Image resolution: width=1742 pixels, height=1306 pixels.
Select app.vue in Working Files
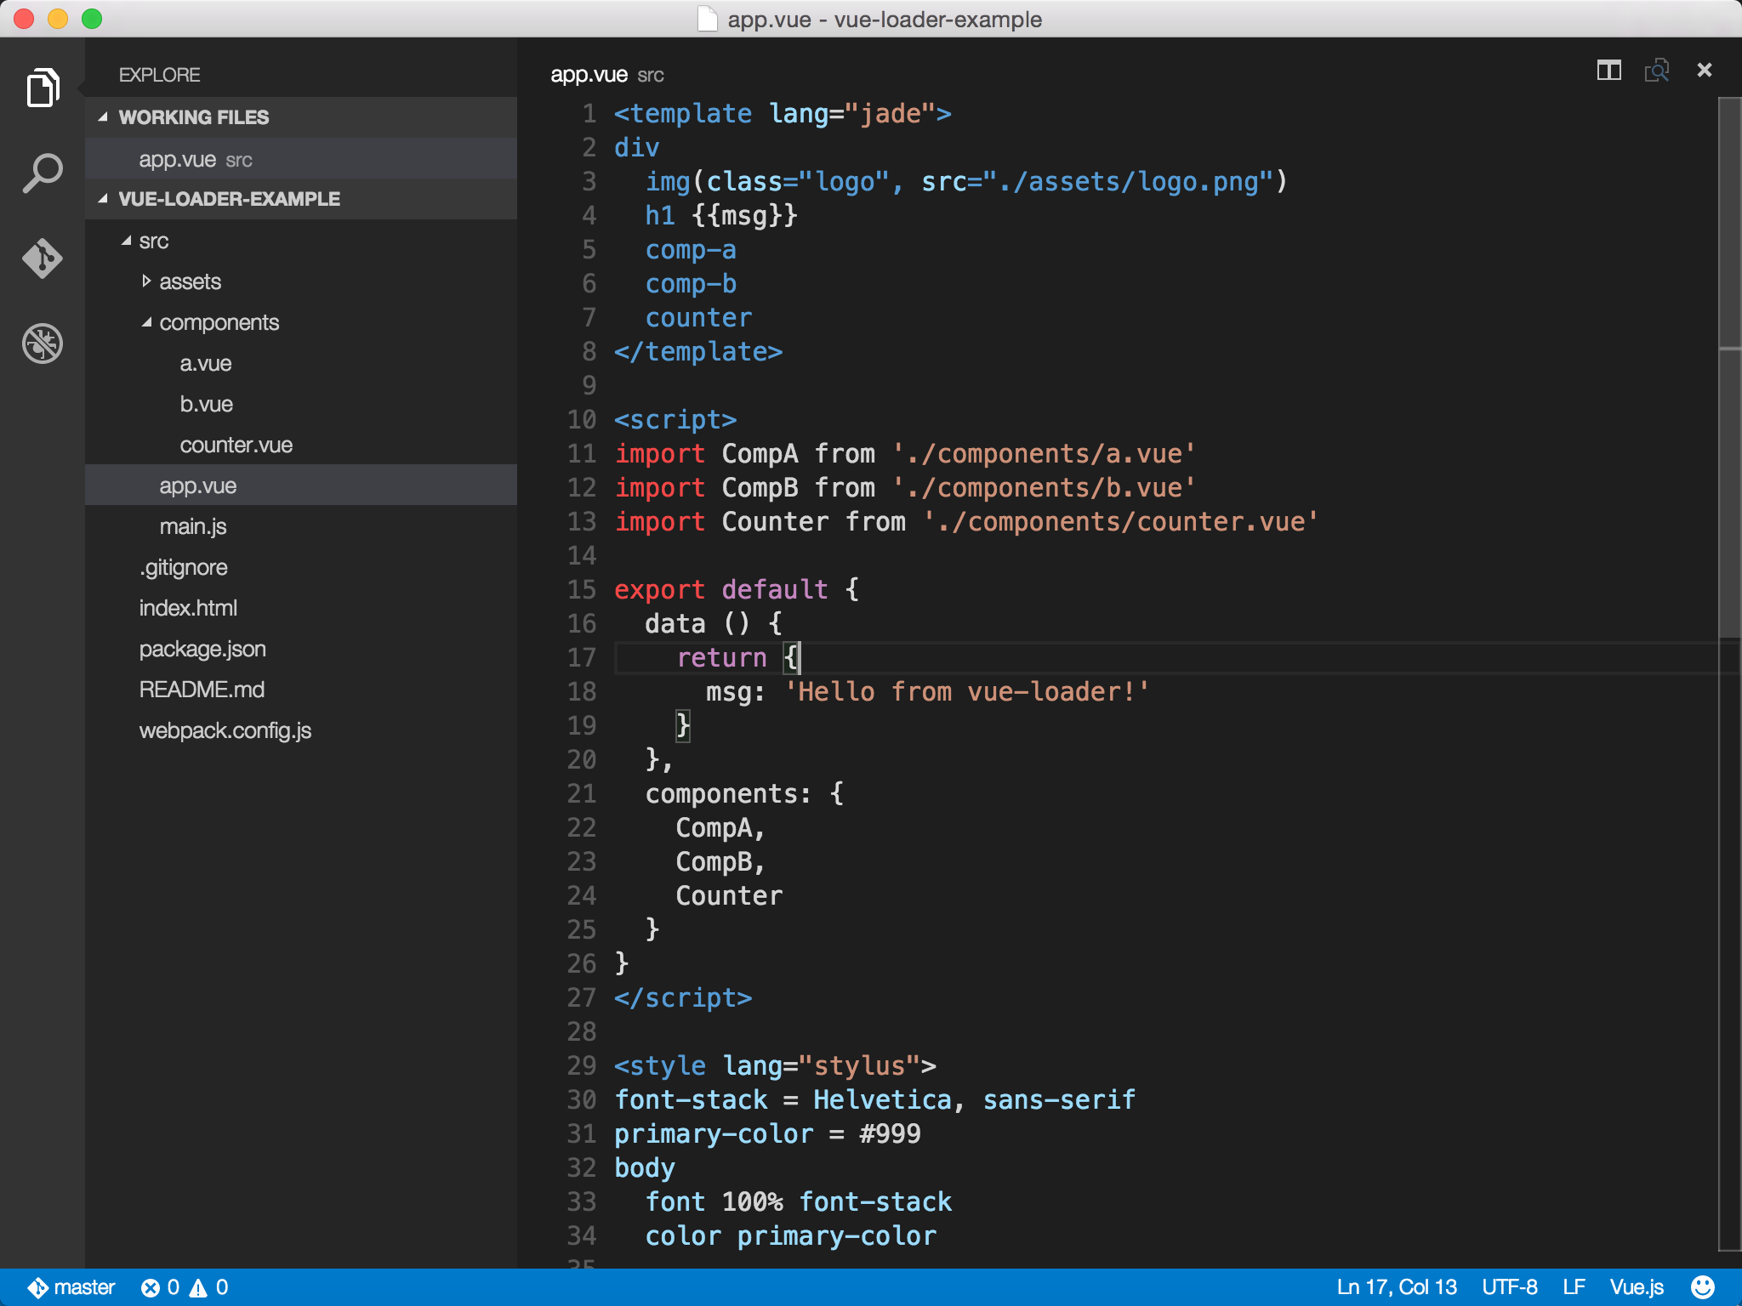pyautogui.click(x=178, y=159)
